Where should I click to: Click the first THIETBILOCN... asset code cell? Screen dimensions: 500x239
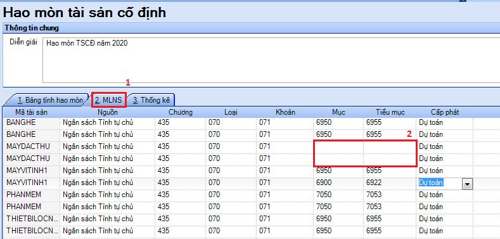click(x=31, y=219)
